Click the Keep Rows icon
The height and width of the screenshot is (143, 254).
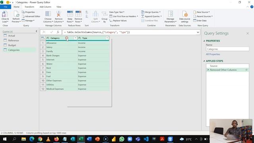(70, 14)
